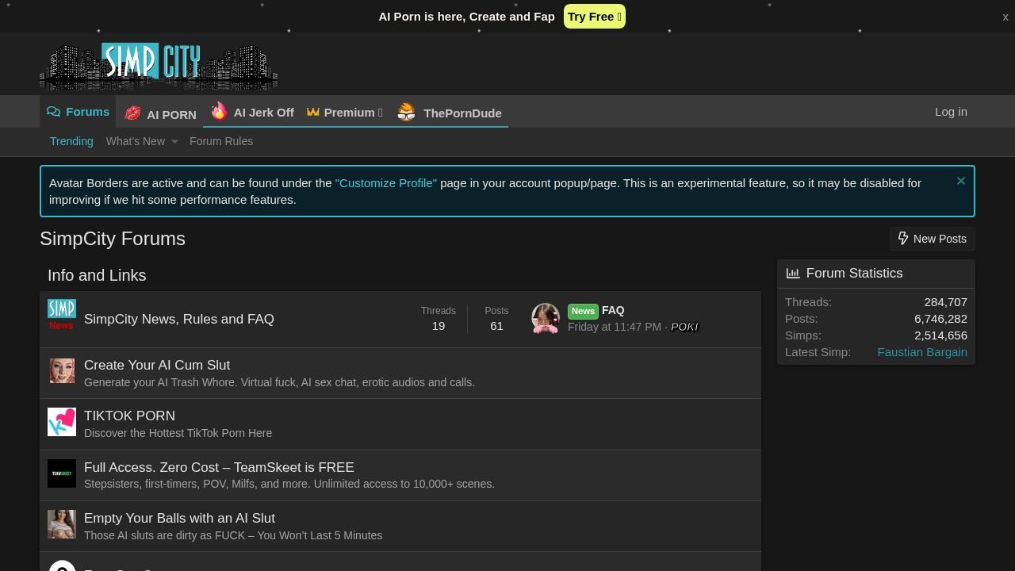Viewport: 1015px width, 571px height.
Task: Open Forum Rules page
Action: (x=221, y=141)
